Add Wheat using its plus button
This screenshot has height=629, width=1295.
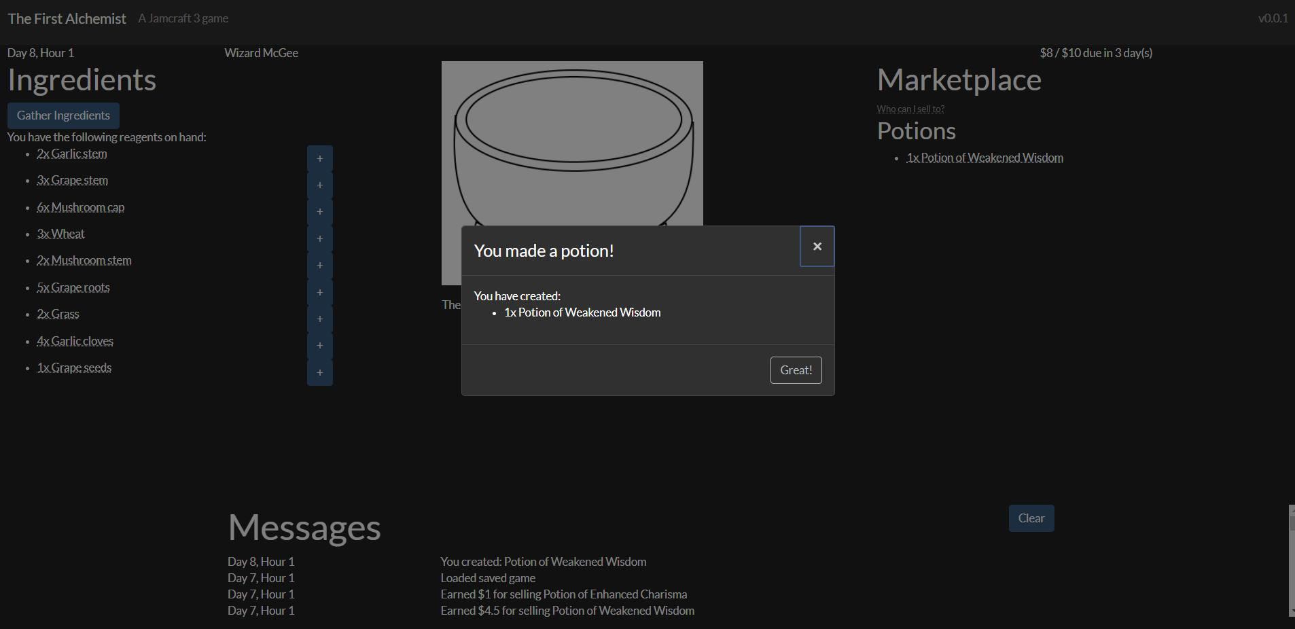click(x=319, y=238)
